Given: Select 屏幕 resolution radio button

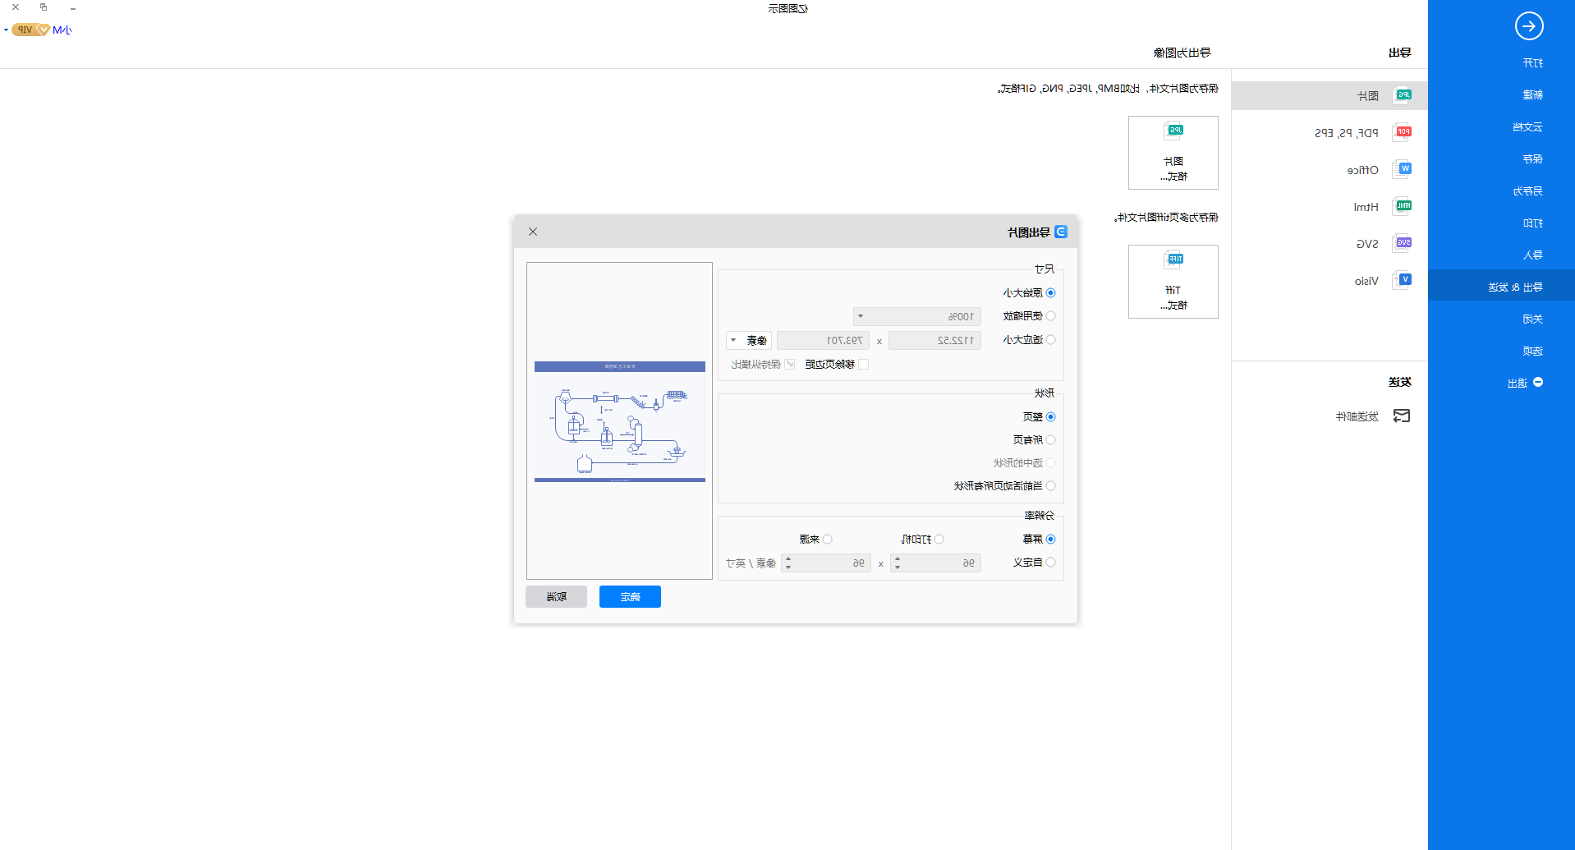Looking at the screenshot, I should point(1050,540).
